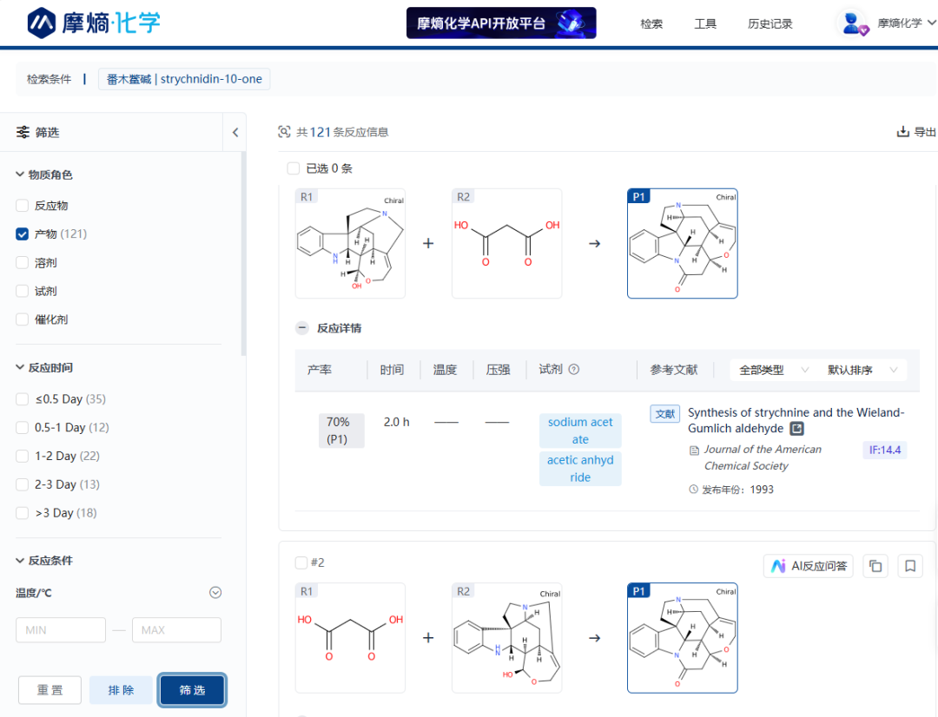Viewport: 938px width, 717px height.
Task: Bookmark reaction #2
Action: [910, 566]
